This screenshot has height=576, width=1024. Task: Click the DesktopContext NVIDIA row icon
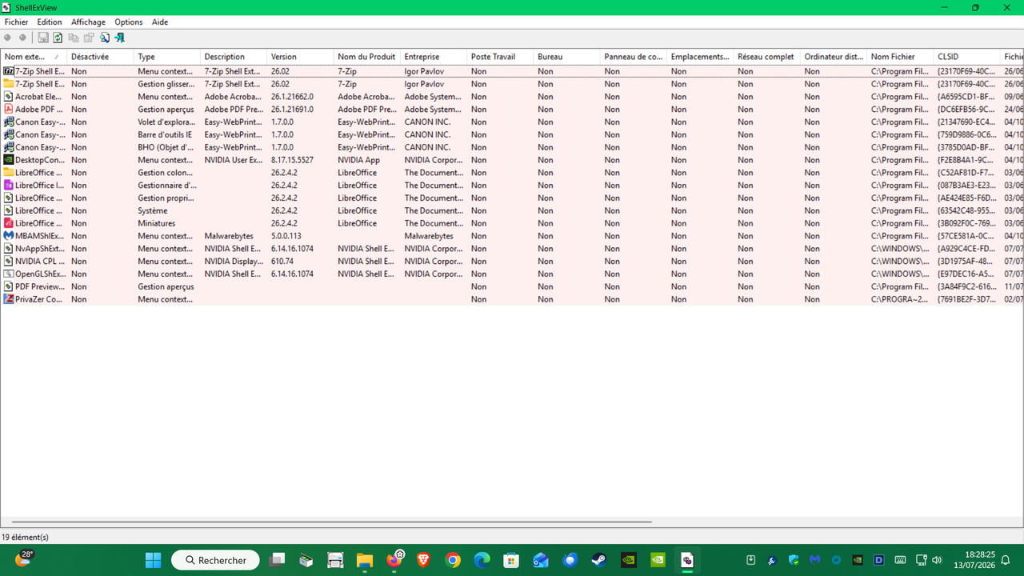pyautogui.click(x=9, y=160)
